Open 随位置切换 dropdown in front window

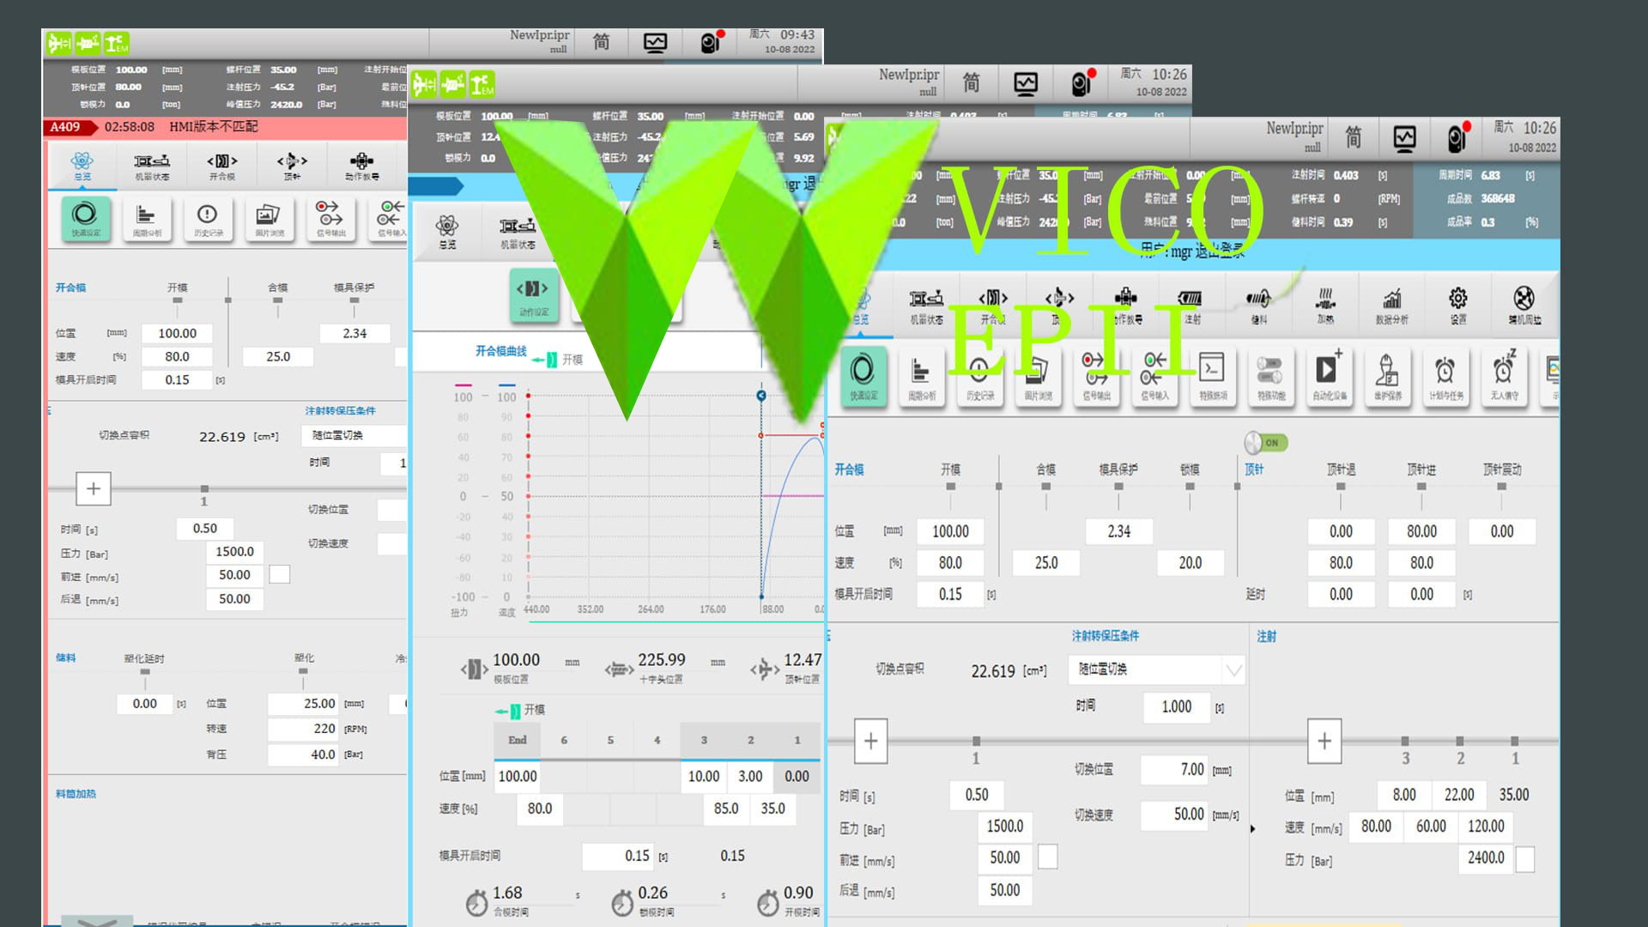(1158, 669)
